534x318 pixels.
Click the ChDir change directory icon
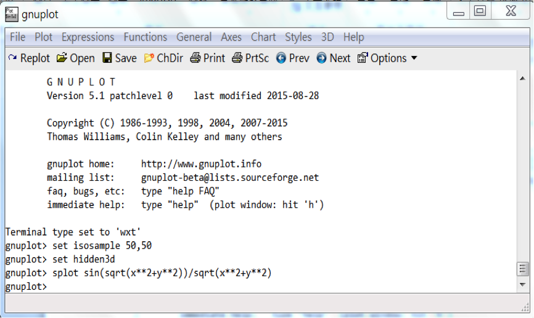(149, 58)
